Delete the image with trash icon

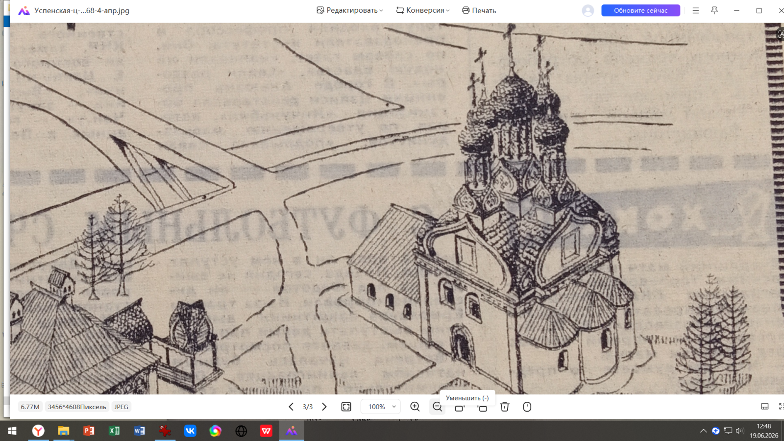coord(505,407)
